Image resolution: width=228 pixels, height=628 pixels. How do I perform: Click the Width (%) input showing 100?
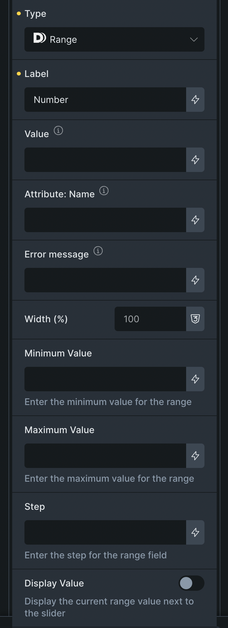click(150, 319)
